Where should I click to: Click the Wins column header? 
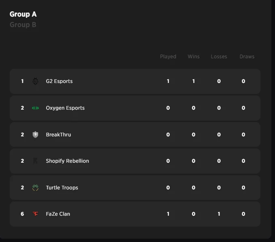pos(194,57)
